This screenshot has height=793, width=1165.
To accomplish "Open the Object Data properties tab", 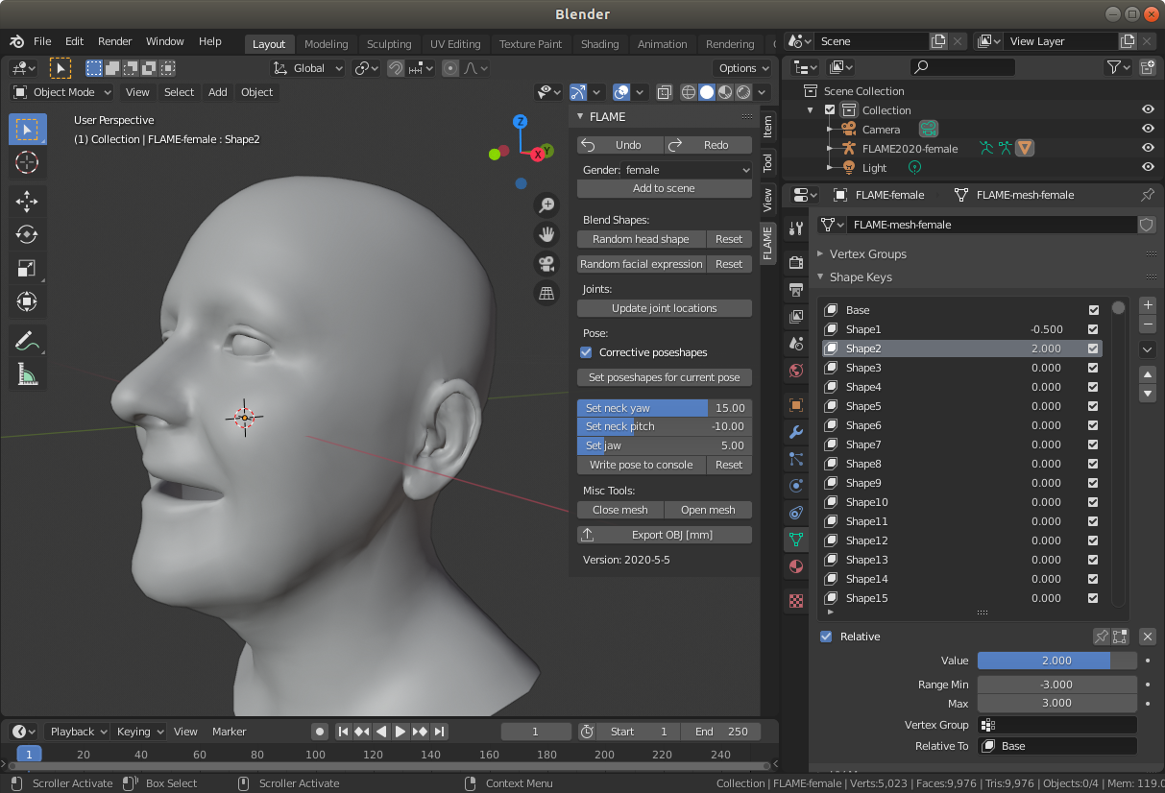I will [795, 540].
